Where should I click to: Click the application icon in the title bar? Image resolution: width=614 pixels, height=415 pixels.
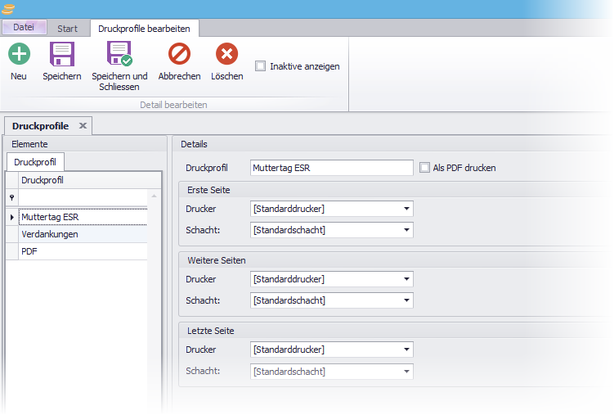click(8, 9)
